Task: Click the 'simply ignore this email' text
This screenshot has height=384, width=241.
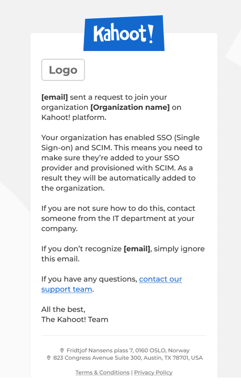Action: (123, 254)
